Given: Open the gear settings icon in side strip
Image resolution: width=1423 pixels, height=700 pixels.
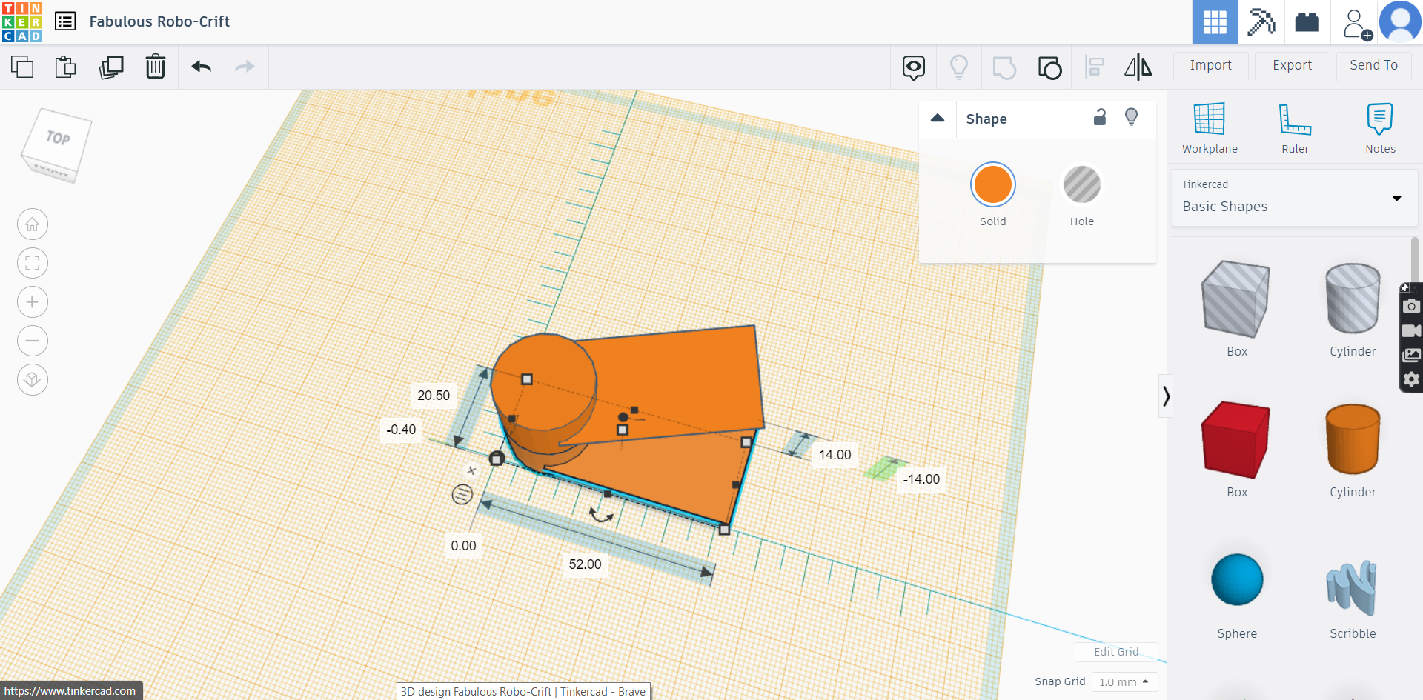Looking at the screenshot, I should [1411, 379].
